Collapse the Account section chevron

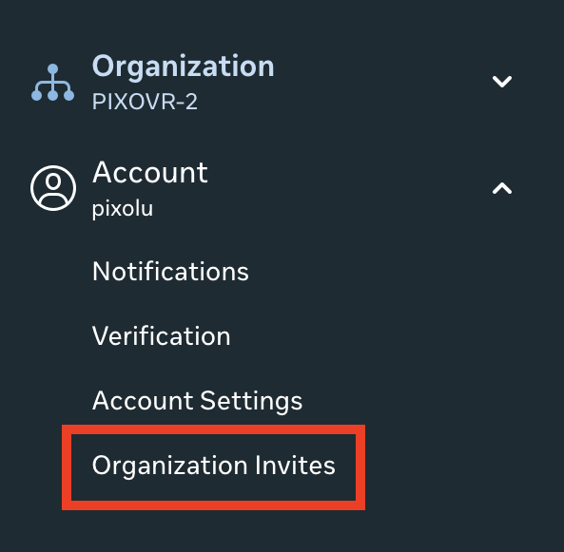tap(502, 188)
